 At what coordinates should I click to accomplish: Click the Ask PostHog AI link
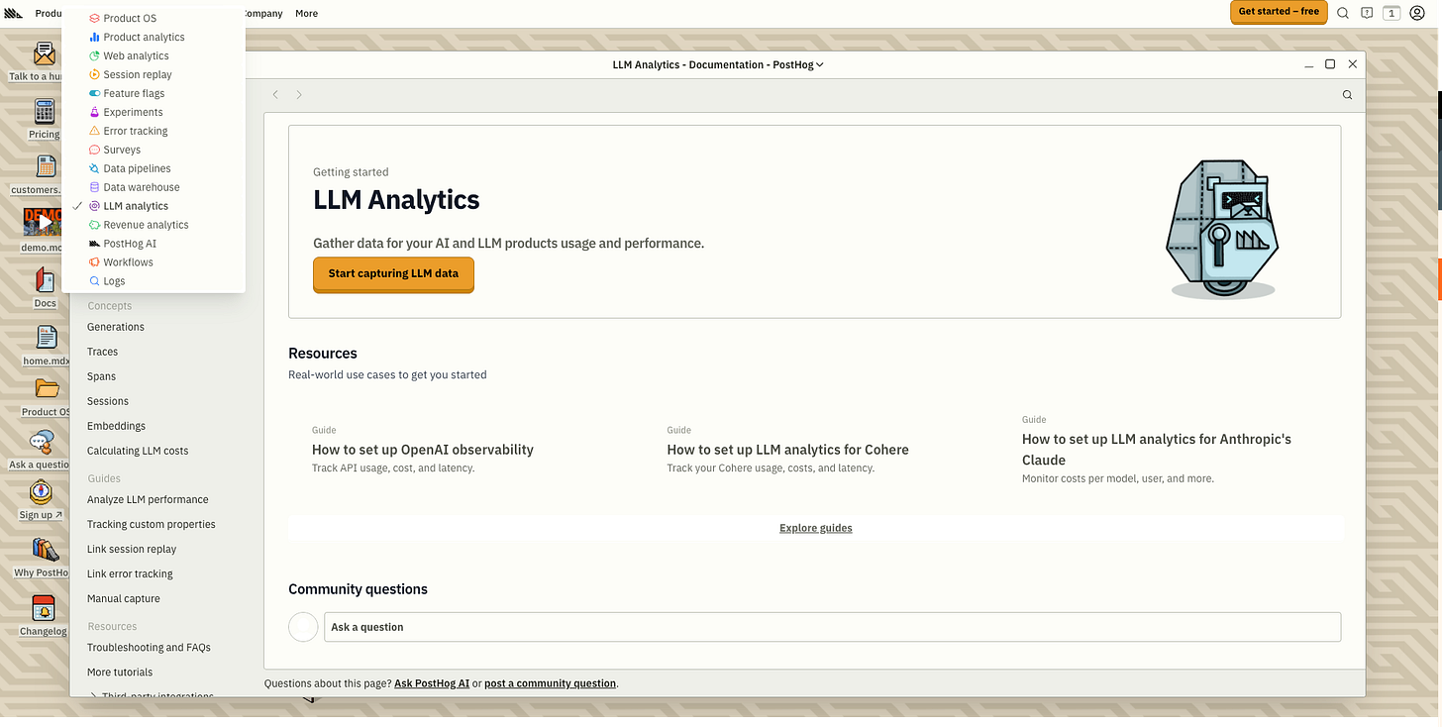(432, 683)
